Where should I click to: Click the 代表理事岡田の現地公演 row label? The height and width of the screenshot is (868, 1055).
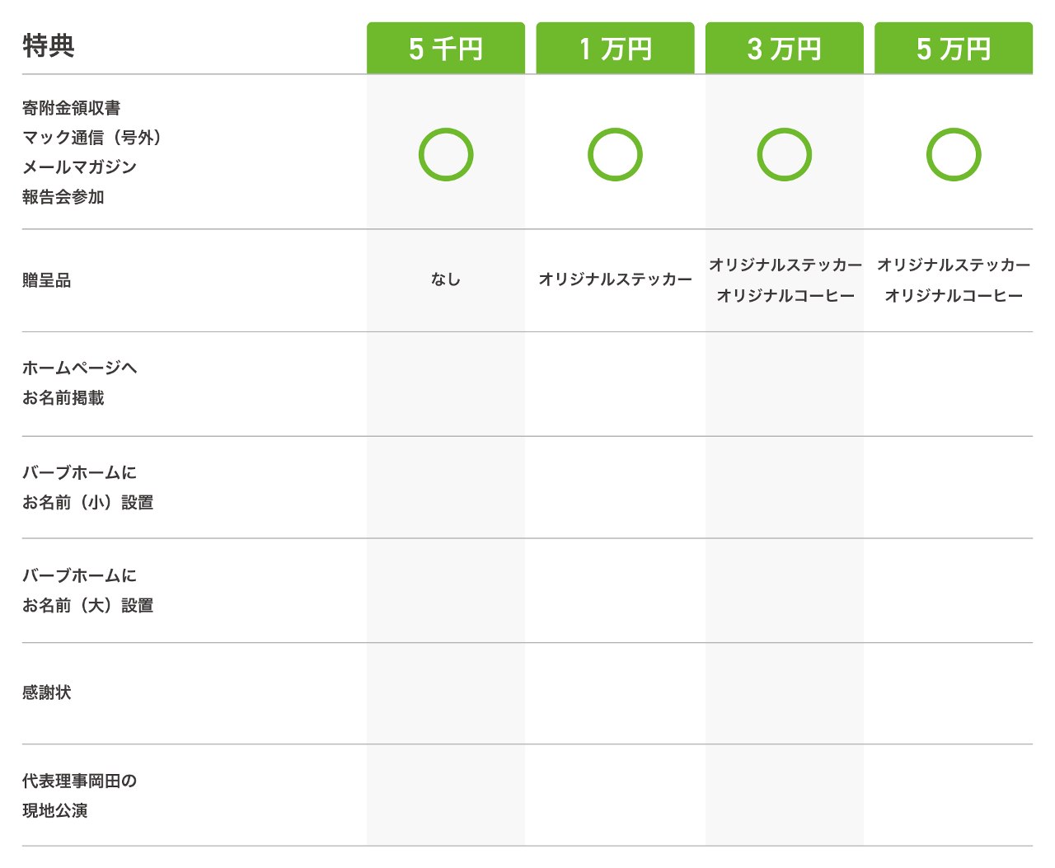(x=79, y=795)
